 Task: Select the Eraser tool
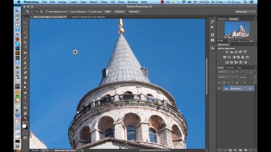click(x=25, y=73)
